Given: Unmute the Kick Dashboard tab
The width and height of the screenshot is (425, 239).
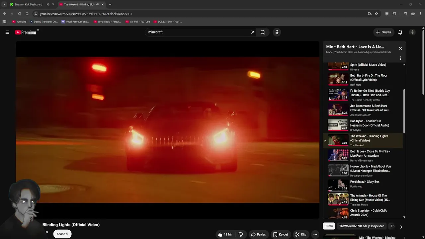Looking at the screenshot, I should [x=48, y=4].
